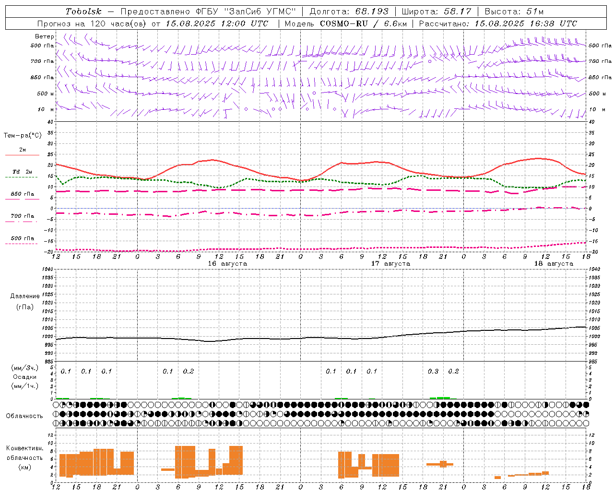Image resolution: width=614 pixels, height=491 pixels.
Task: Click the Tobolsk station title
Action: 84,12
